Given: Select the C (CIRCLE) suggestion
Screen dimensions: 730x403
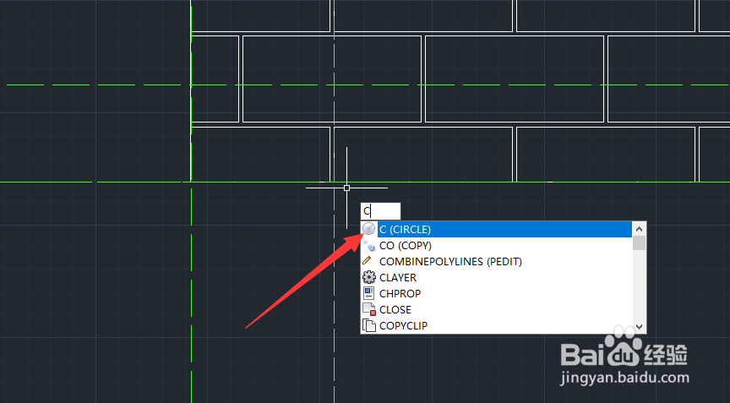Looking at the screenshot, I should tap(497, 230).
